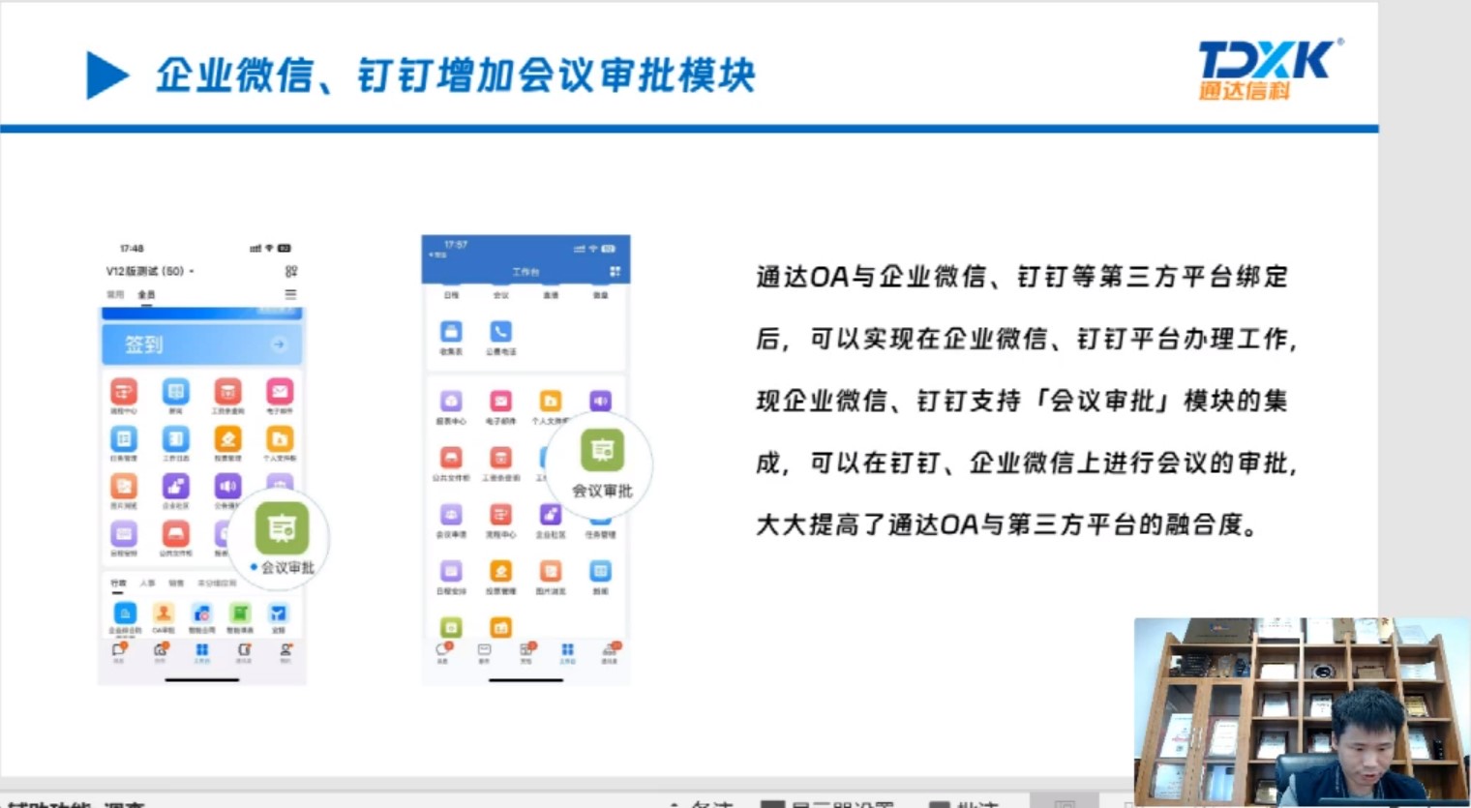
Task: Tap 个人文件柜 icon in 工作台 phone
Action: 550,401
